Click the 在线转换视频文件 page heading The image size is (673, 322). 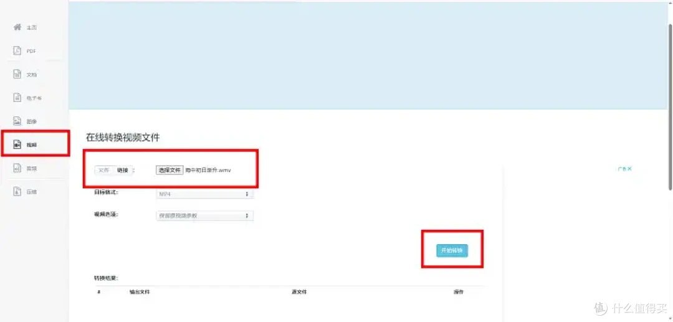123,138
